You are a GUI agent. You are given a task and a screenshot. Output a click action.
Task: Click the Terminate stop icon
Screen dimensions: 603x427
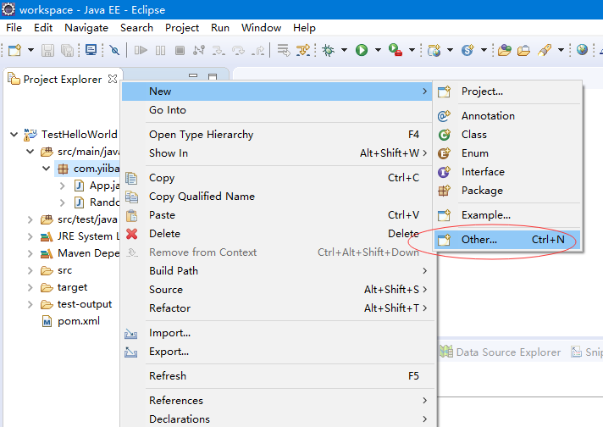180,50
